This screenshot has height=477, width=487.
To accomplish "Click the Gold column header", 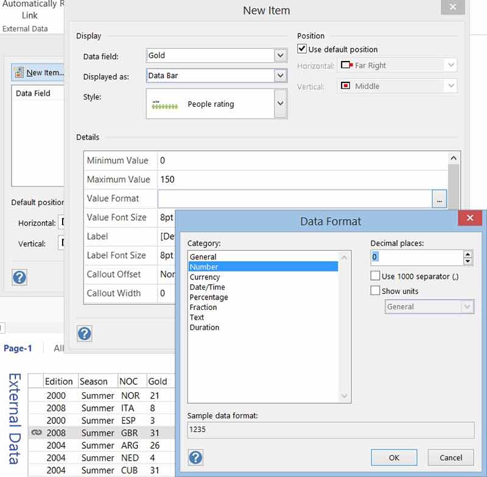I will pos(161,381).
